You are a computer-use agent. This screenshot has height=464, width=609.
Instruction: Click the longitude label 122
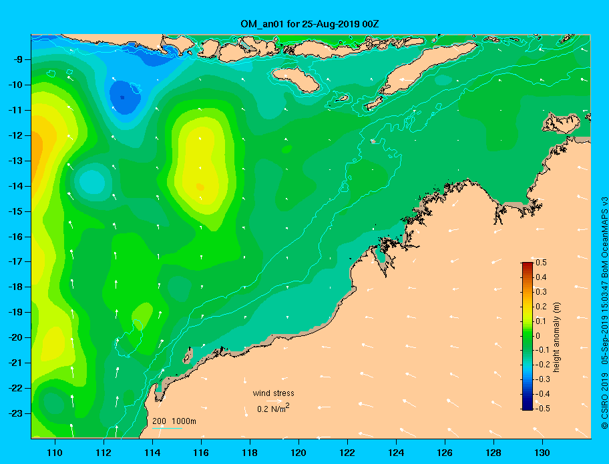pyautogui.click(x=347, y=453)
